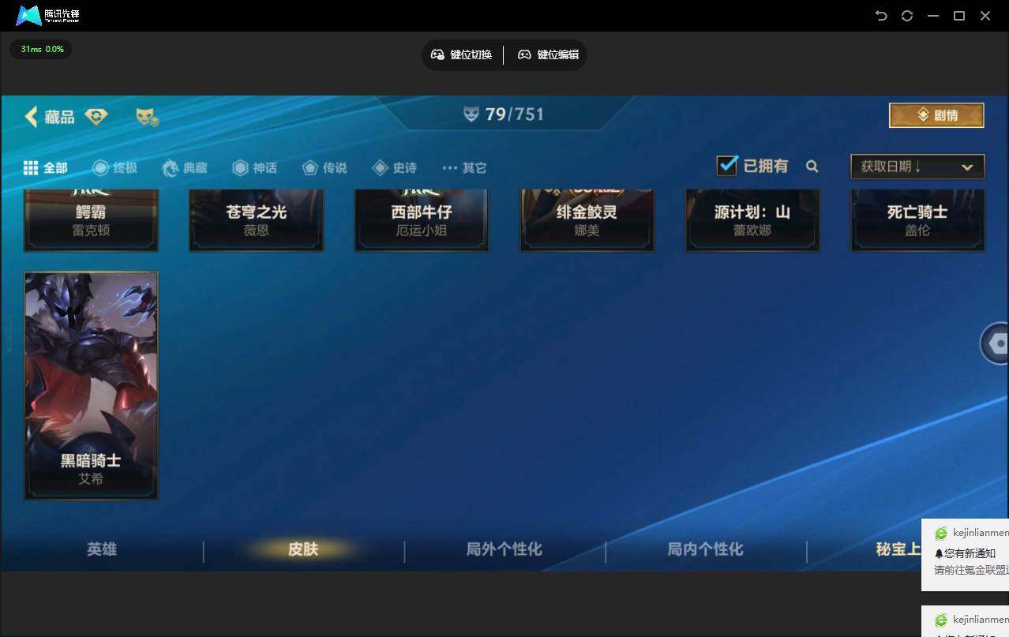Open the mask and coins shop icon
Viewport: 1009px width, 637px height.
click(147, 117)
